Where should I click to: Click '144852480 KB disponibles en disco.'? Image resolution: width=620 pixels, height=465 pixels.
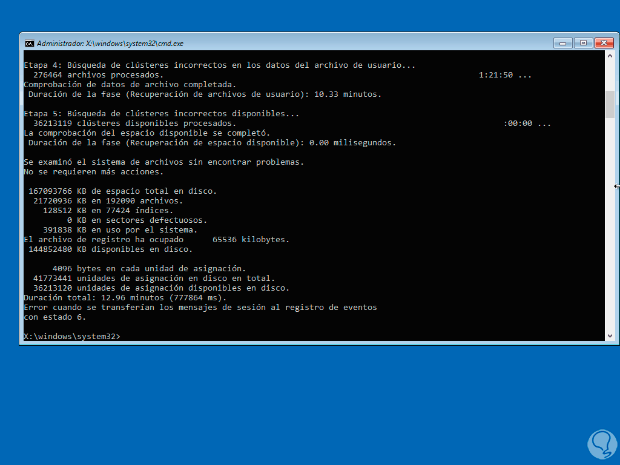pos(110,249)
